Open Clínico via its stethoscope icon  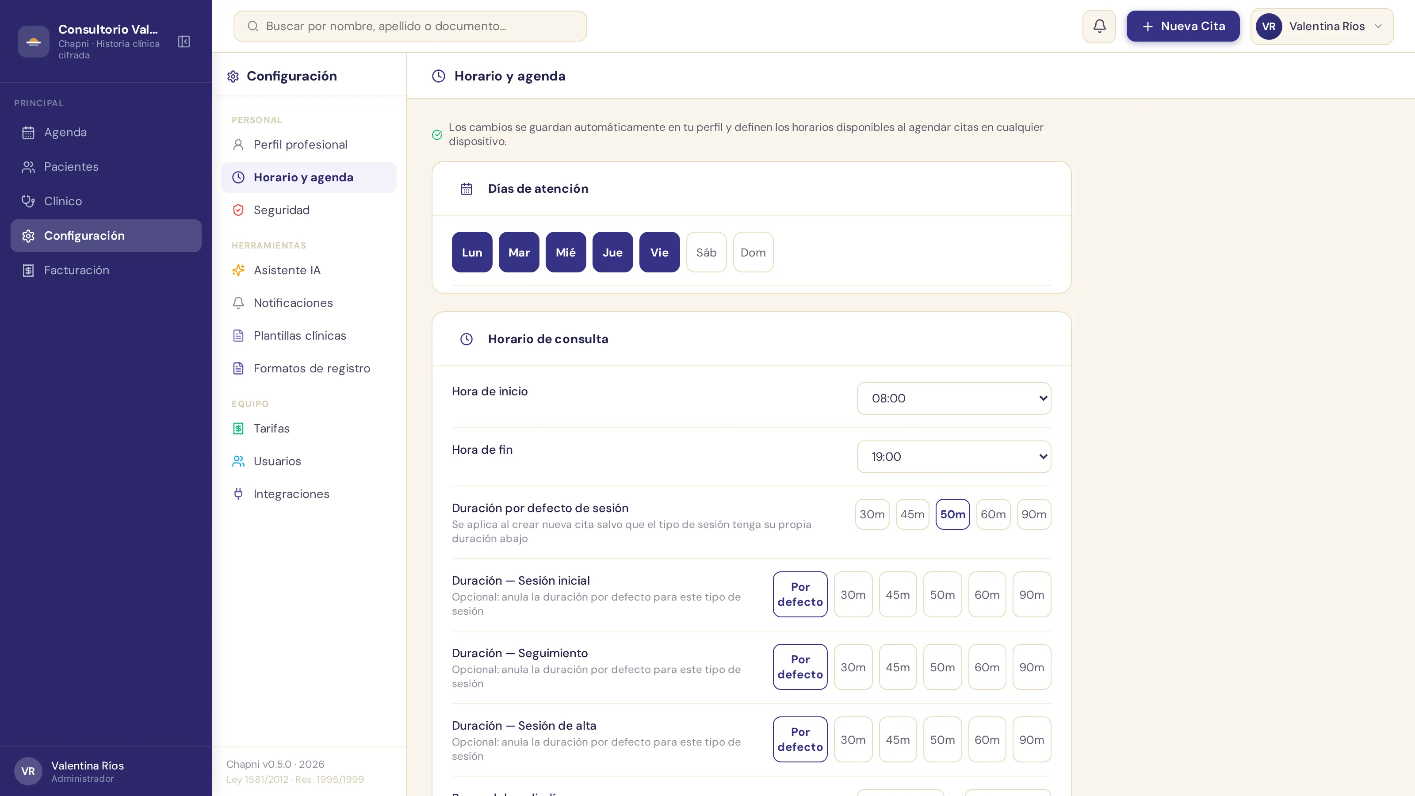pyautogui.click(x=28, y=201)
